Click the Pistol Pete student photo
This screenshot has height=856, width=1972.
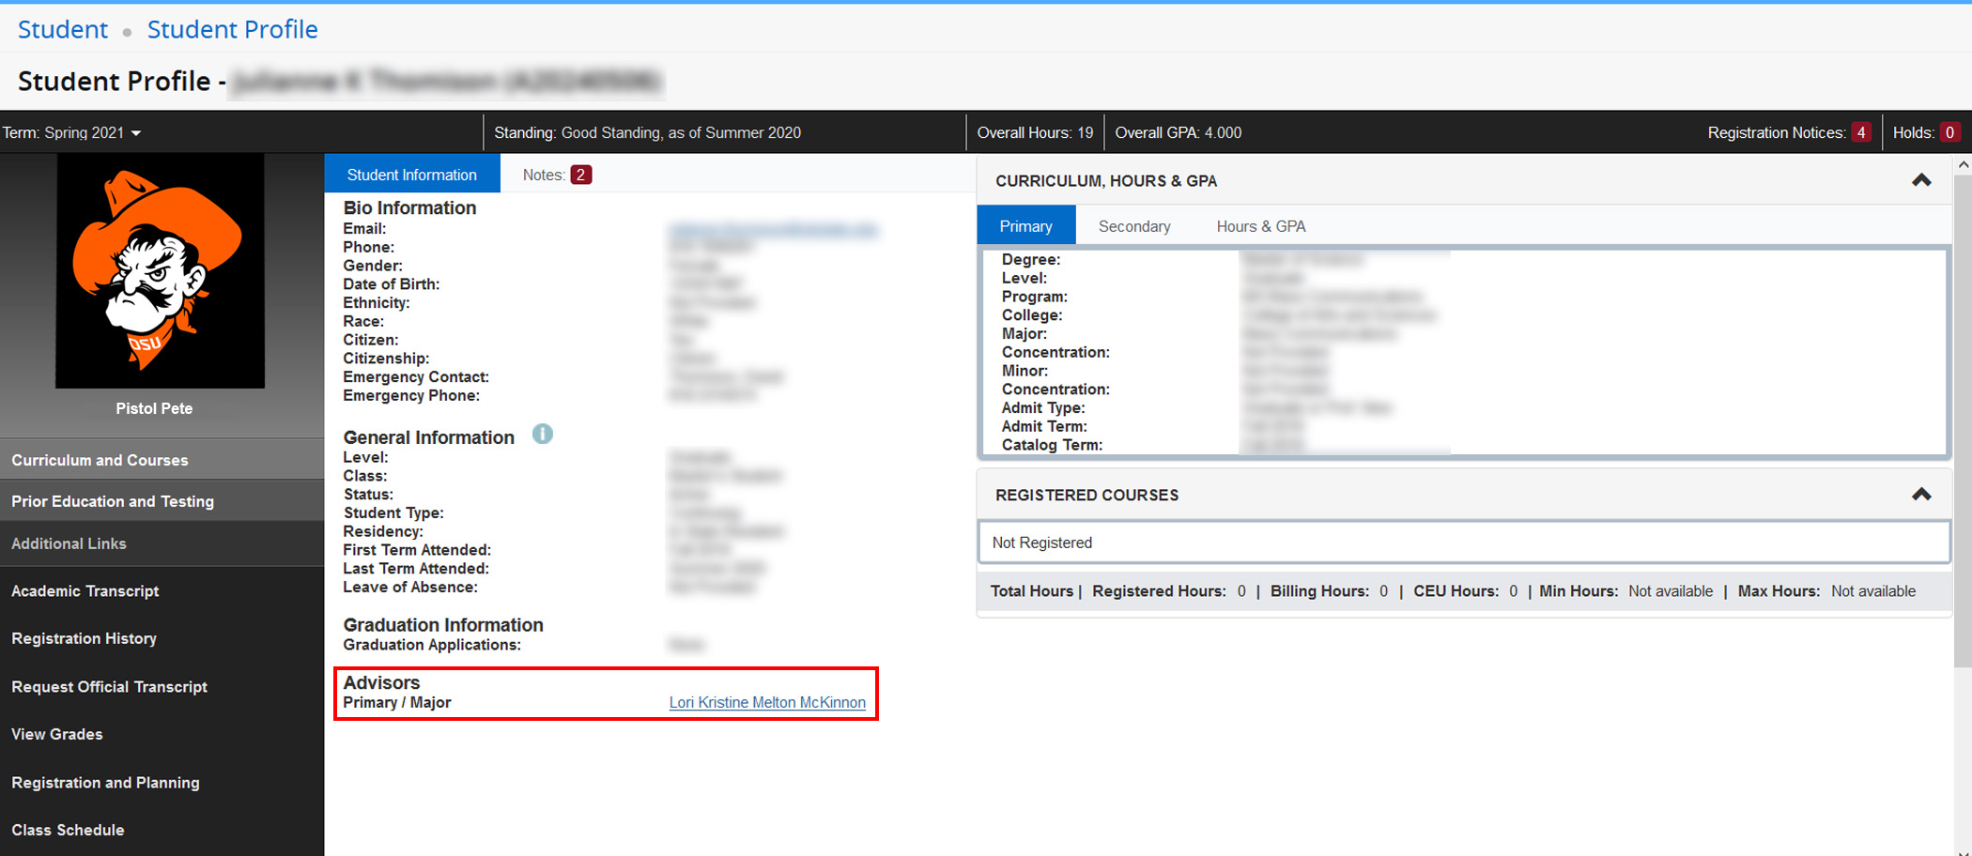point(159,270)
